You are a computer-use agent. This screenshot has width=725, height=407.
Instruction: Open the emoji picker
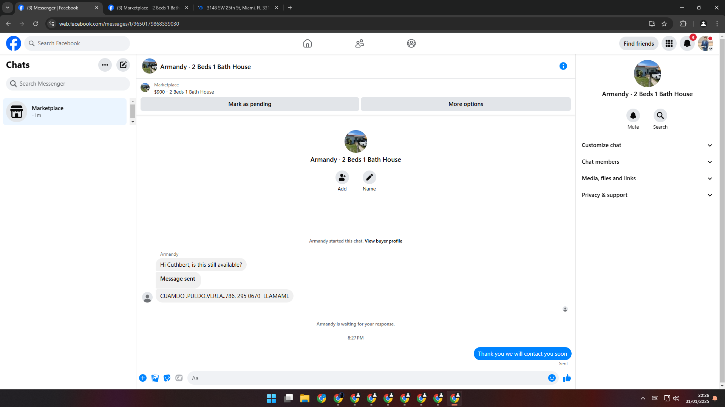[552, 378]
